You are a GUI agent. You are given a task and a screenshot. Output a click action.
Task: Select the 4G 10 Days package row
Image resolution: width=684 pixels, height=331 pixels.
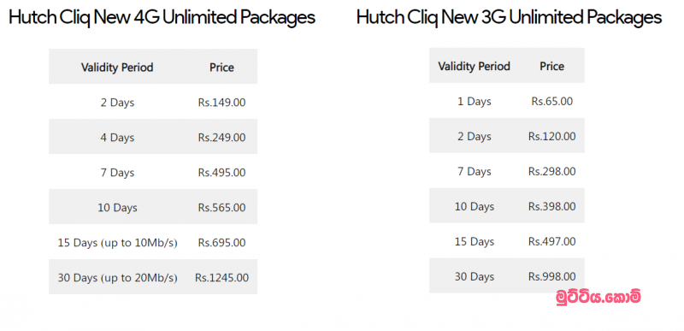[x=153, y=207]
